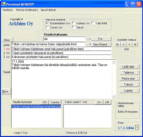Turn On the Kaikki asiat list
This screenshot has height=137, width=143.
tap(99, 102)
